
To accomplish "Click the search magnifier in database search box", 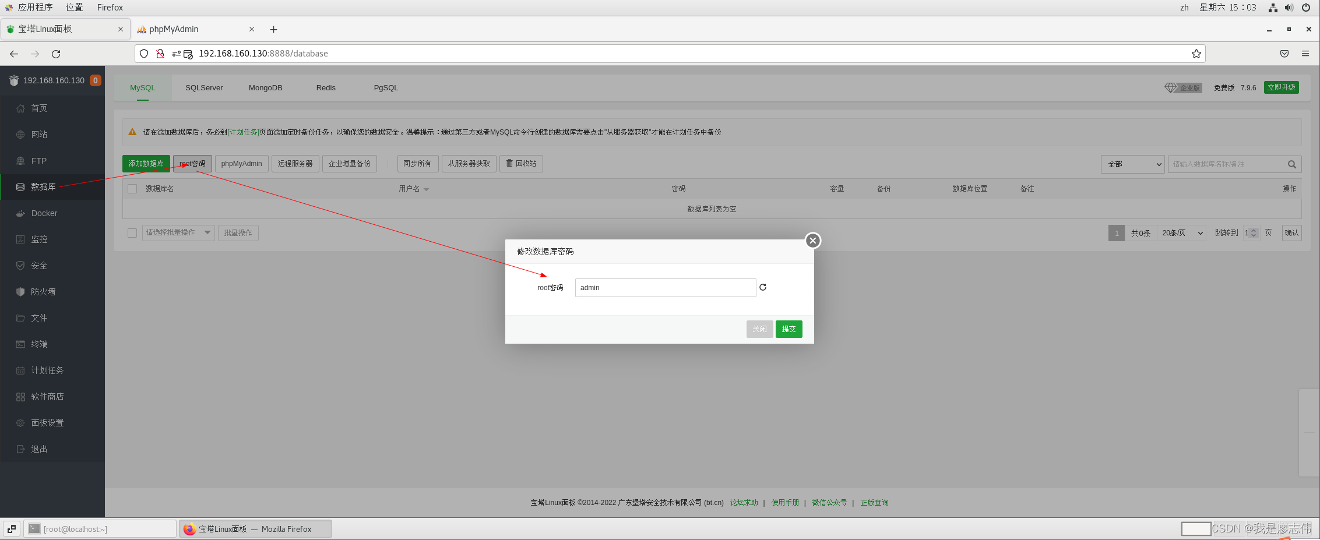I will (1292, 164).
